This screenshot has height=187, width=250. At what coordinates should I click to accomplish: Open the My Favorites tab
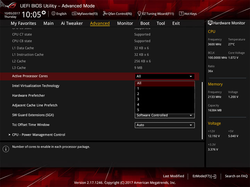pyautogui.click(x=24, y=24)
